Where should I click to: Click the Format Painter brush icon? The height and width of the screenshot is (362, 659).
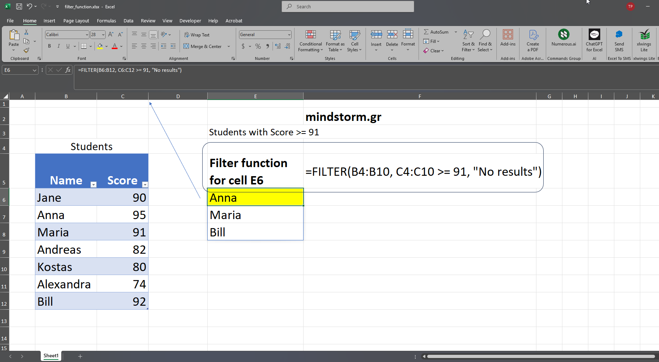tap(26, 51)
